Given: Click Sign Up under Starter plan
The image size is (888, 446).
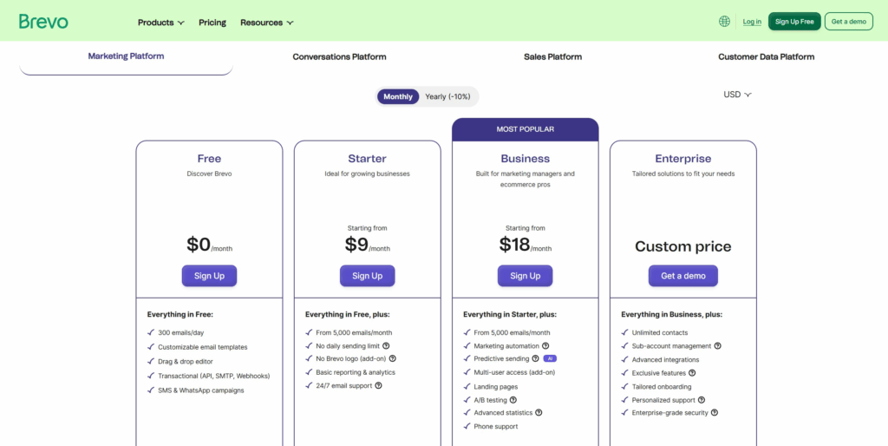Looking at the screenshot, I should (x=367, y=276).
